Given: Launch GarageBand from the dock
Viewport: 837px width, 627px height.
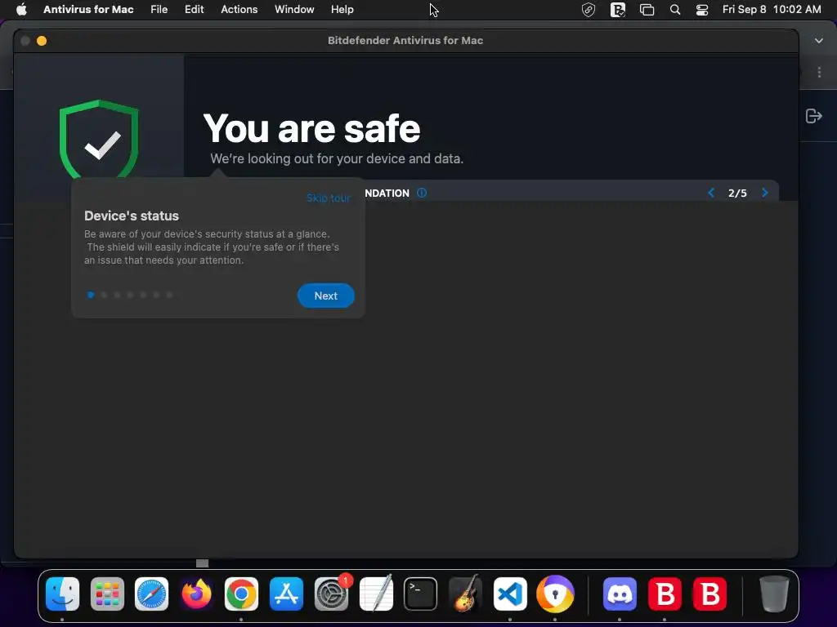Looking at the screenshot, I should coord(465,594).
